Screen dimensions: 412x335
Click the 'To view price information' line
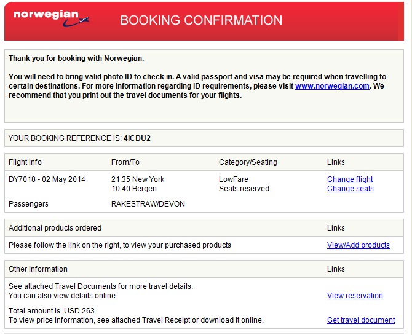click(x=136, y=320)
